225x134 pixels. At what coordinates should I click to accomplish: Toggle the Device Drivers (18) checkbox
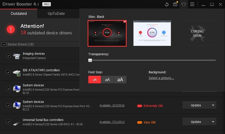tap(4, 44)
